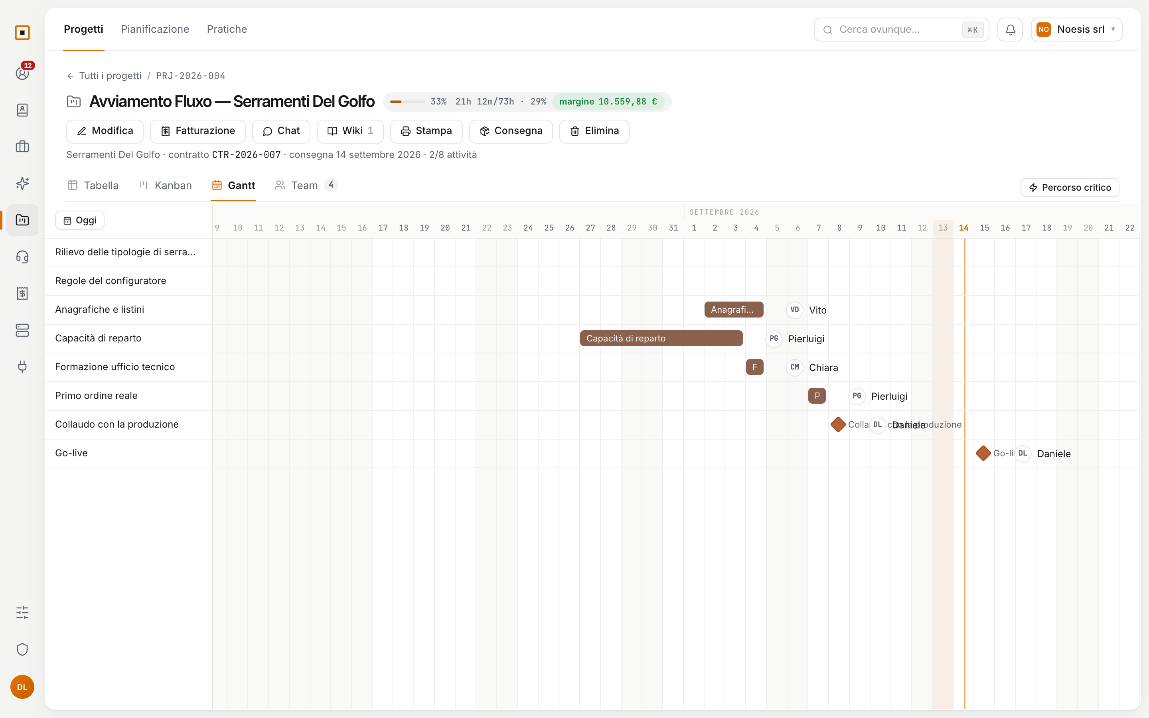Viewport: 1149px width, 718px height.
Task: Click the Stampa print button
Action: pos(426,131)
